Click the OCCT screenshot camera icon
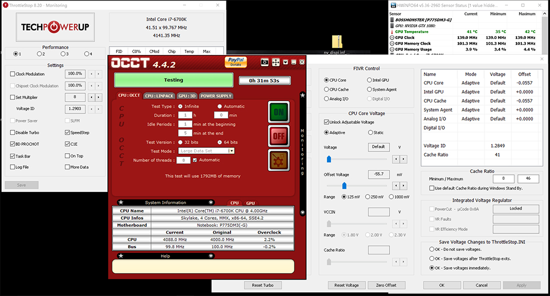The width and height of the screenshot is (550, 296). (265, 62)
